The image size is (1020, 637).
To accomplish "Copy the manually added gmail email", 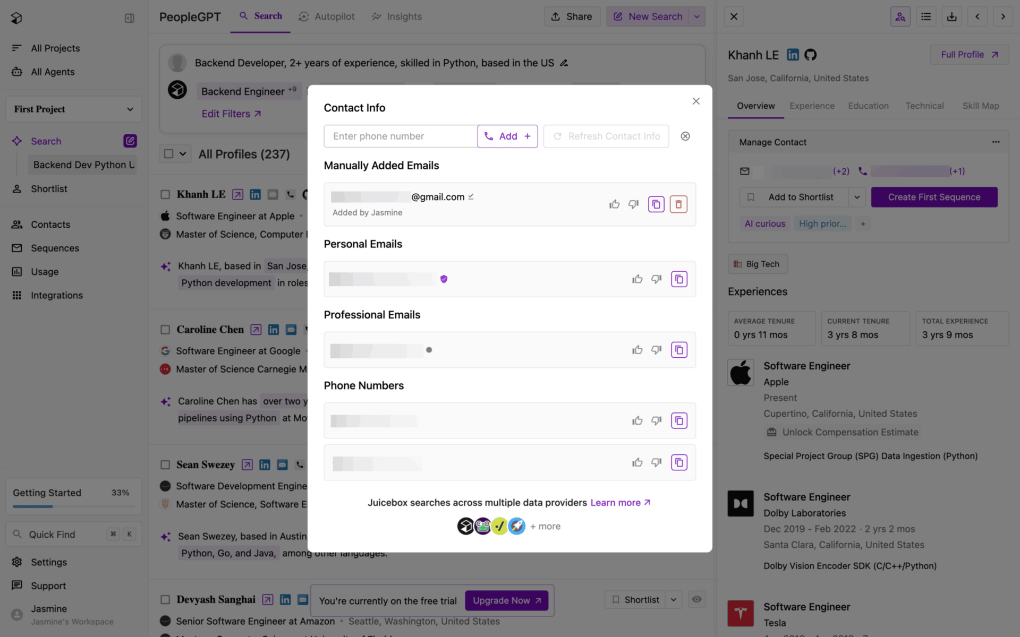I will pos(656,204).
